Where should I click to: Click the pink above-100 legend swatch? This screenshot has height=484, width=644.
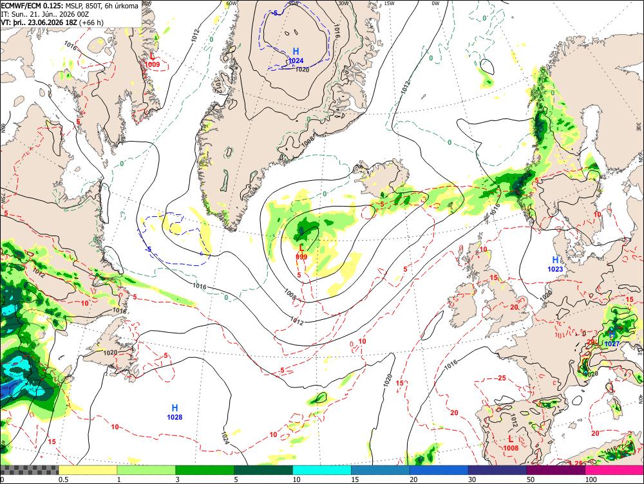(x=614, y=470)
